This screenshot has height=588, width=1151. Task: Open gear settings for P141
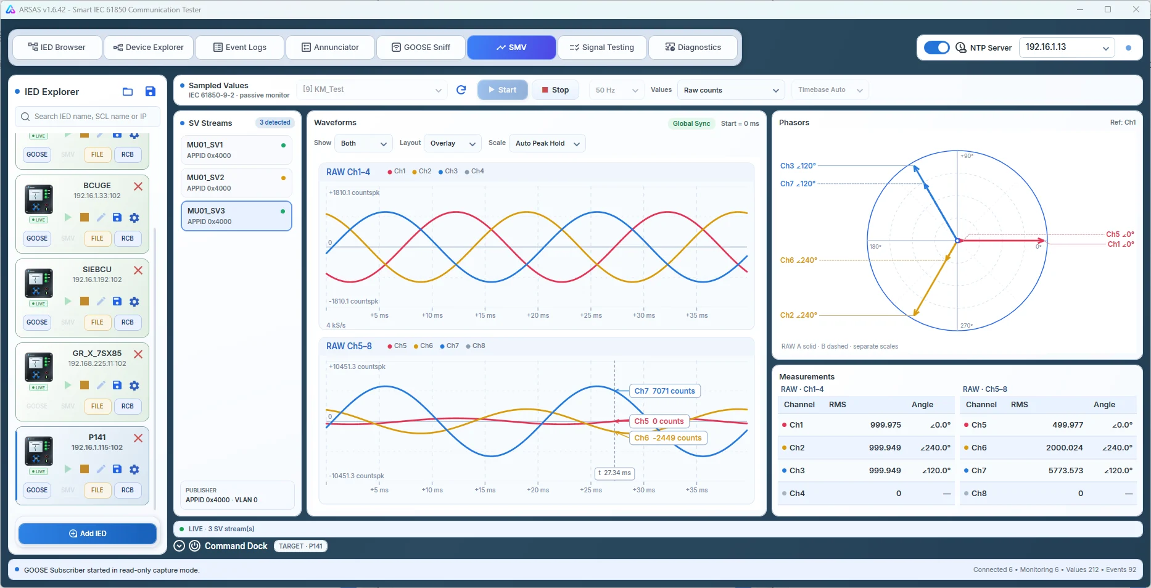(x=134, y=470)
